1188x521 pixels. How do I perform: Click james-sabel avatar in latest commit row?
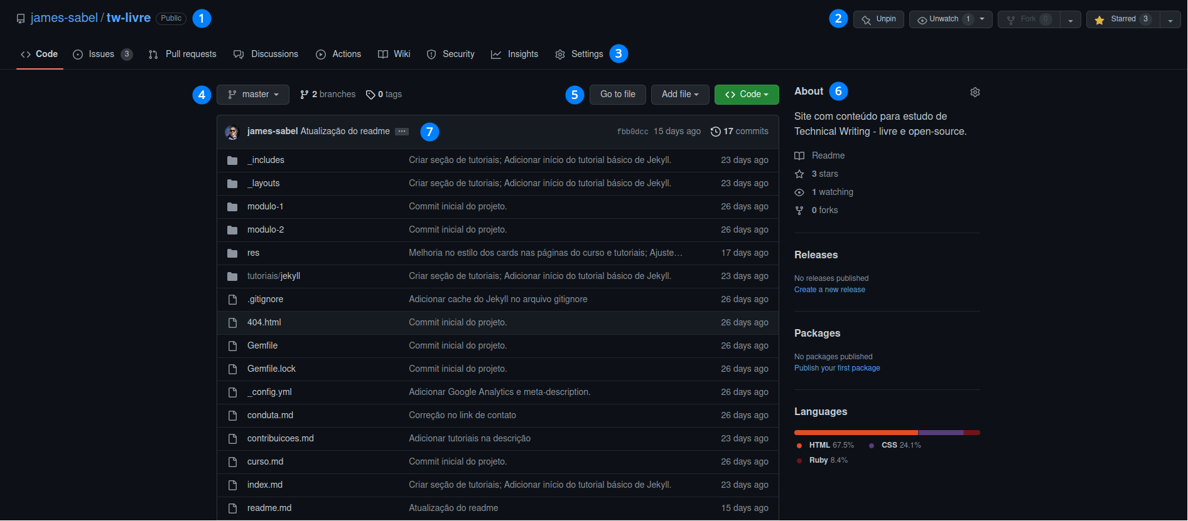pos(232,132)
